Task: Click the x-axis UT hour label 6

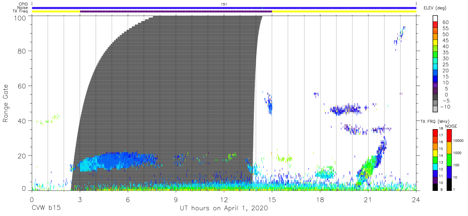Action: 128,199
